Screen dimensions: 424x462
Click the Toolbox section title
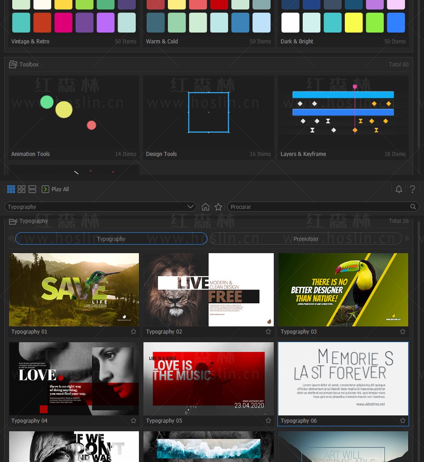[29, 64]
